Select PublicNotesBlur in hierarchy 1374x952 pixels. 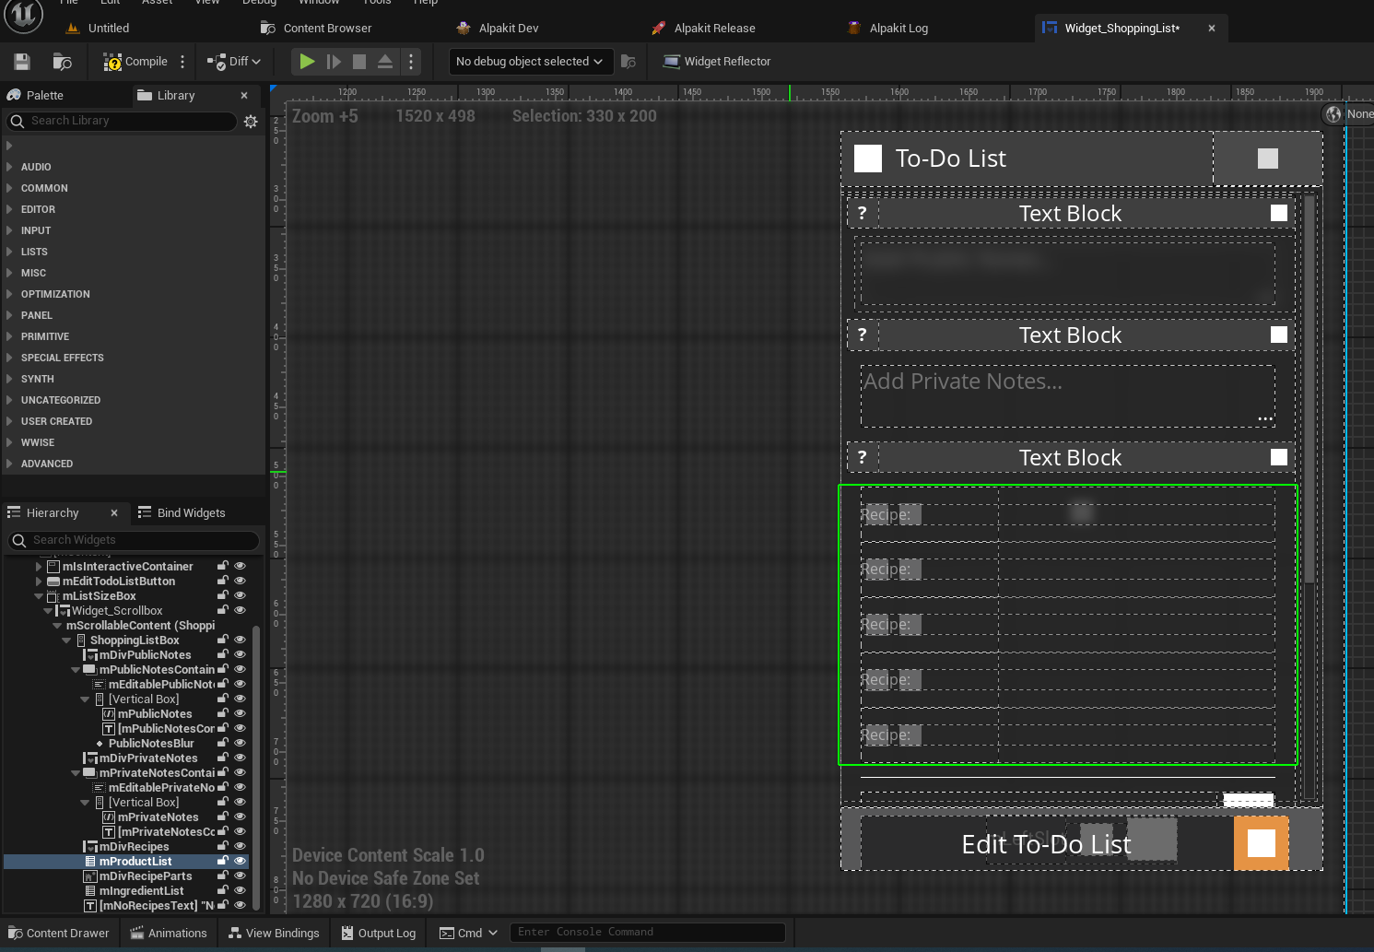(x=151, y=744)
